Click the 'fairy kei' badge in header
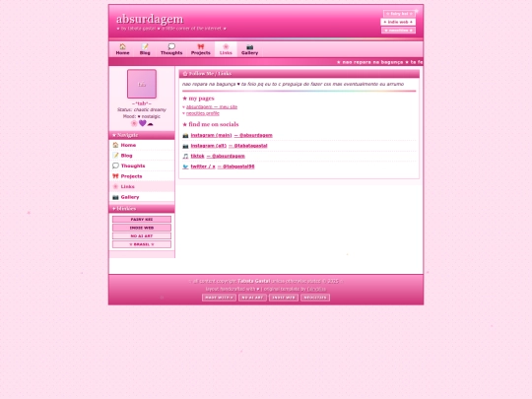 coord(399,14)
